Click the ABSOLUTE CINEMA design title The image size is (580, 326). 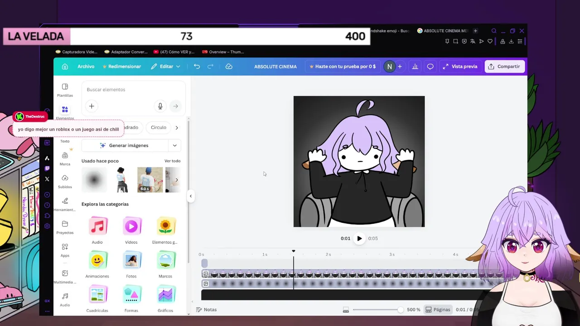coord(275,67)
